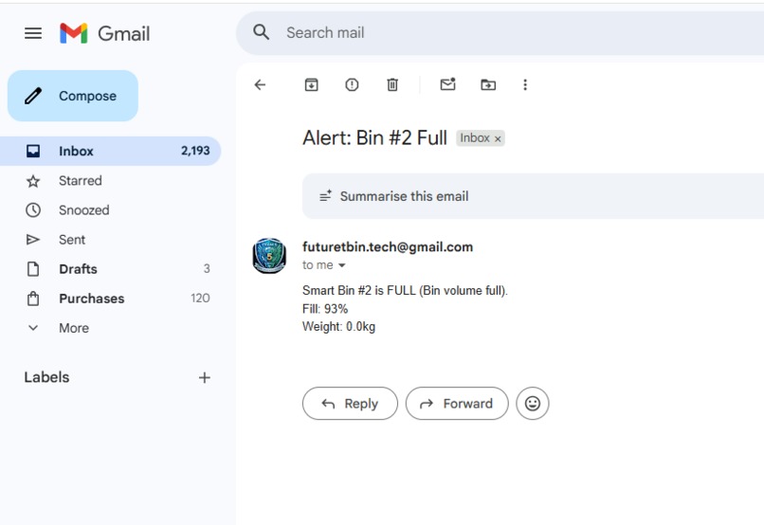
Task: Reply to this email
Action: (350, 404)
